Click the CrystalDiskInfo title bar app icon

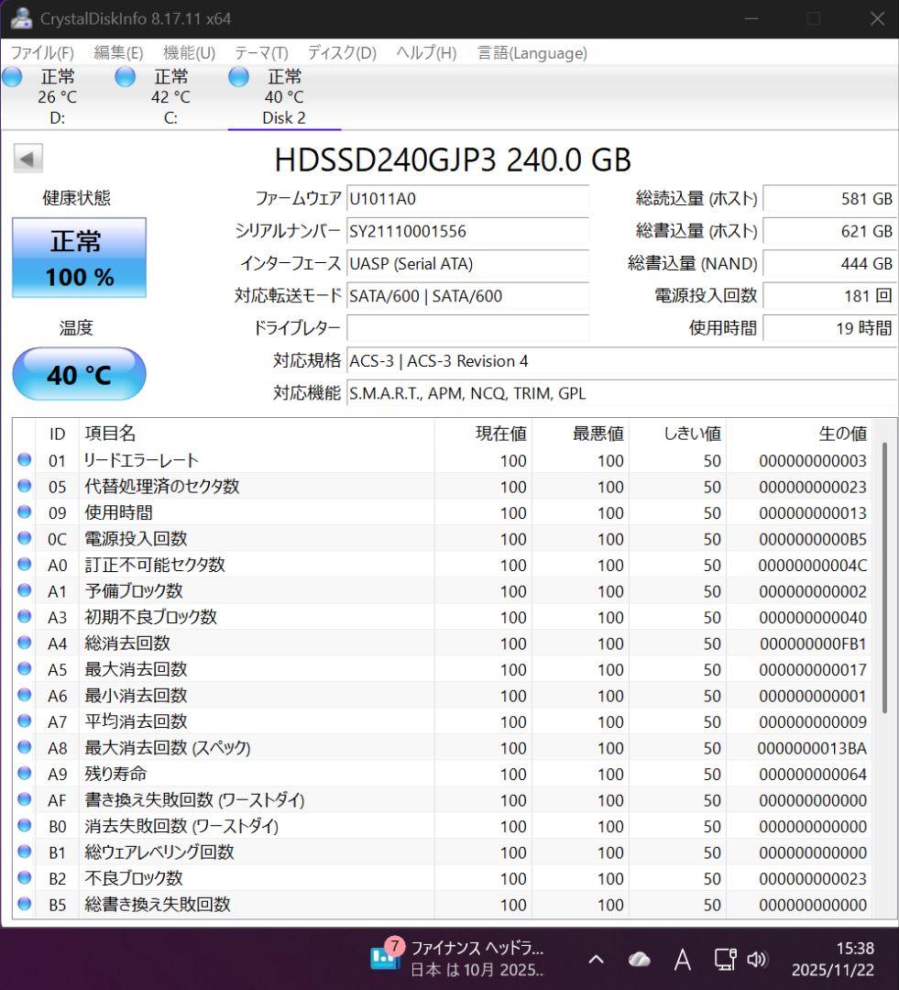coord(21,18)
